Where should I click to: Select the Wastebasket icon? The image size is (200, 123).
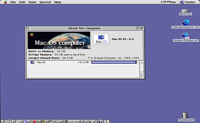coord(186,117)
